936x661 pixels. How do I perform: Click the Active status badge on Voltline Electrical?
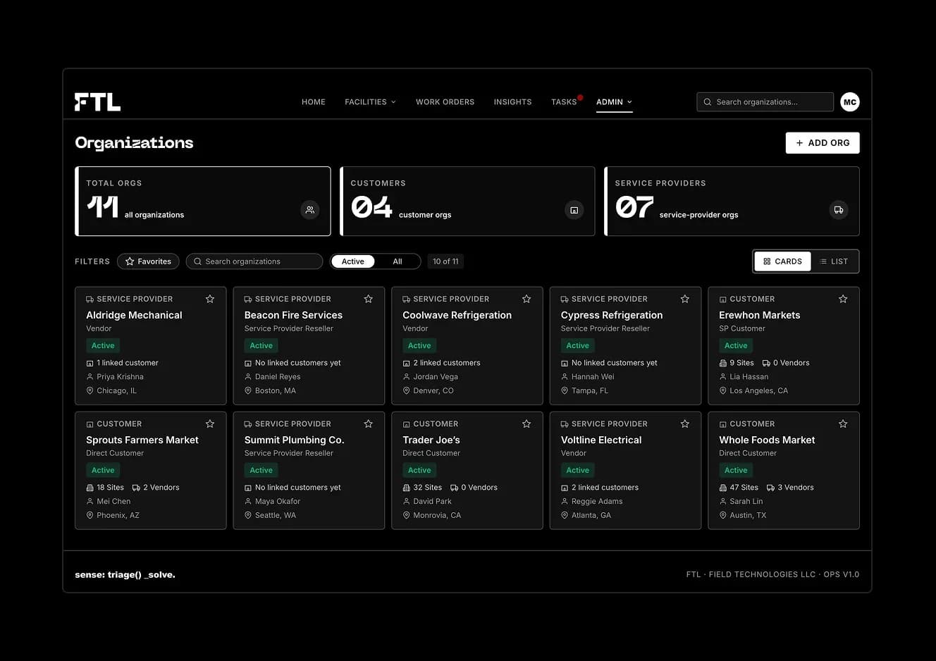point(577,470)
